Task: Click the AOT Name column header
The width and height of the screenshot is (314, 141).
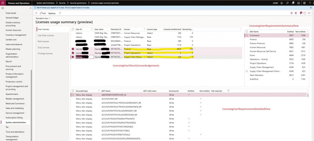Action: pos(106,91)
